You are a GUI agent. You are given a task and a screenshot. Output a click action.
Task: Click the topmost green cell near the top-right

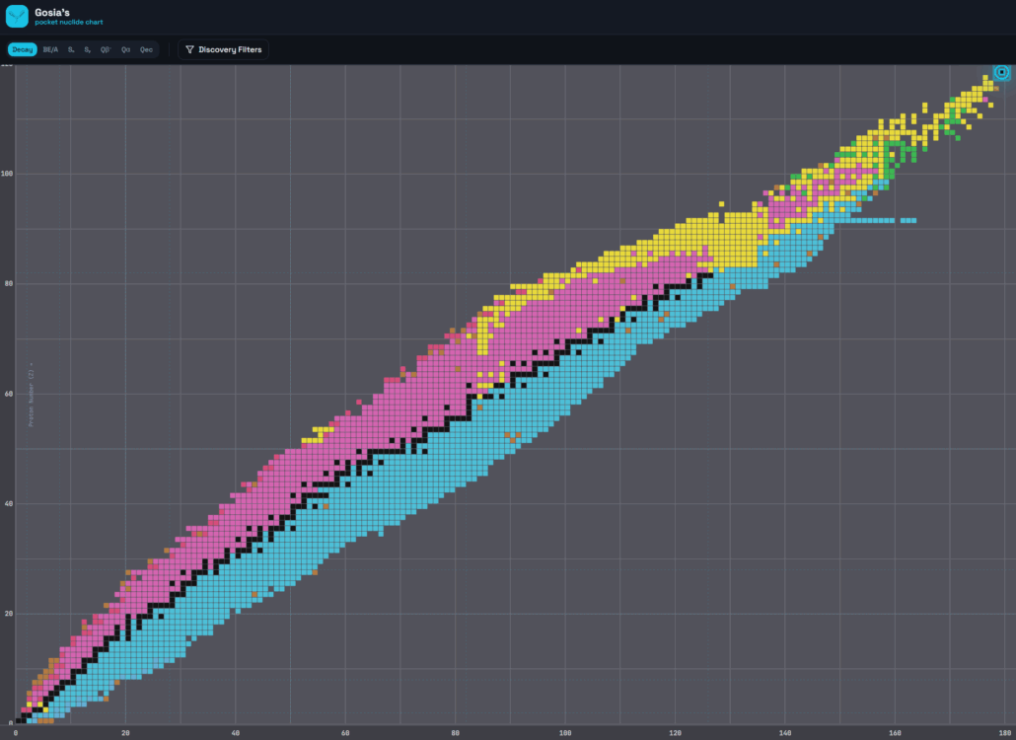tap(952, 100)
